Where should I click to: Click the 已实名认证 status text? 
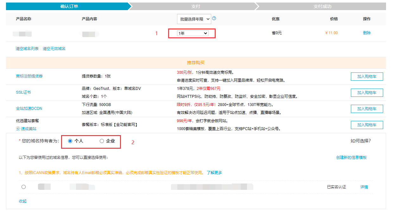pyautogui.click(x=337, y=187)
